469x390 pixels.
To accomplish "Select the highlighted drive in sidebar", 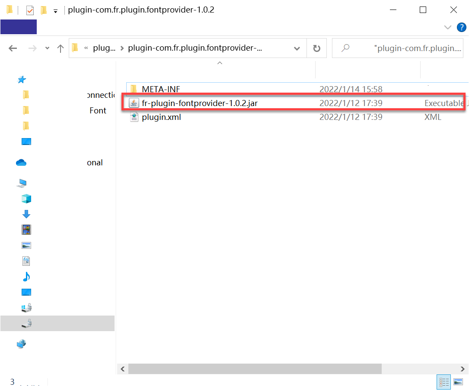I will pyautogui.click(x=57, y=323).
